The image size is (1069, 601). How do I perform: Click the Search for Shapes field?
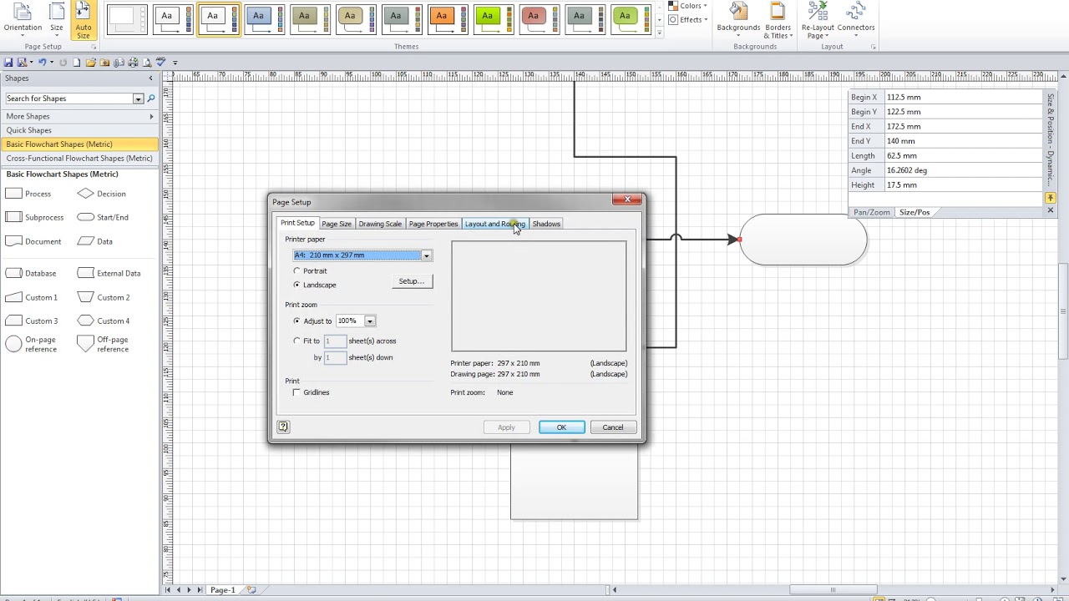(x=68, y=98)
